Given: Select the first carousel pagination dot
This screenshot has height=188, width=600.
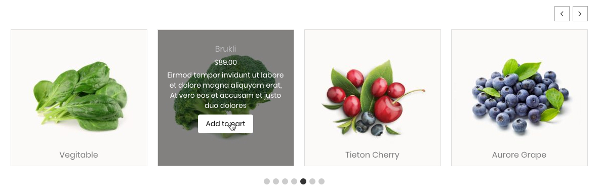Looking at the screenshot, I should click(267, 181).
